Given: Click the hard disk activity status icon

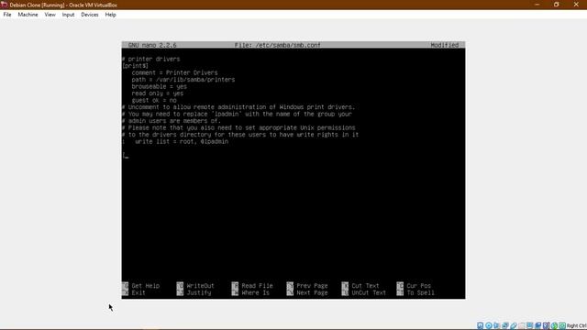Looking at the screenshot, I should coord(481,325).
